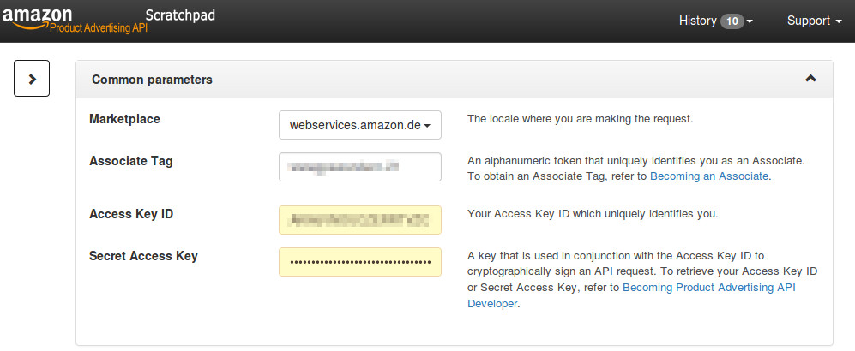Click the Common parameters header
This screenshot has width=855, height=351.
(455, 79)
